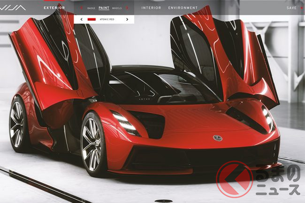
Task: Click the Lotus badge on car nose
Action: click(217, 138)
